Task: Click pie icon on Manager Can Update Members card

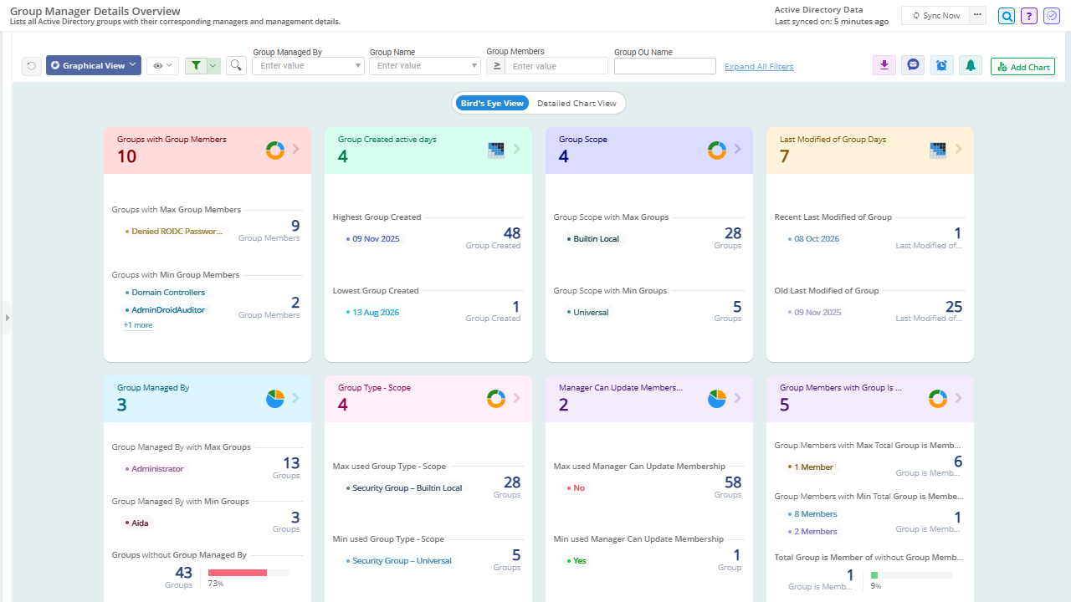Action: tap(717, 399)
